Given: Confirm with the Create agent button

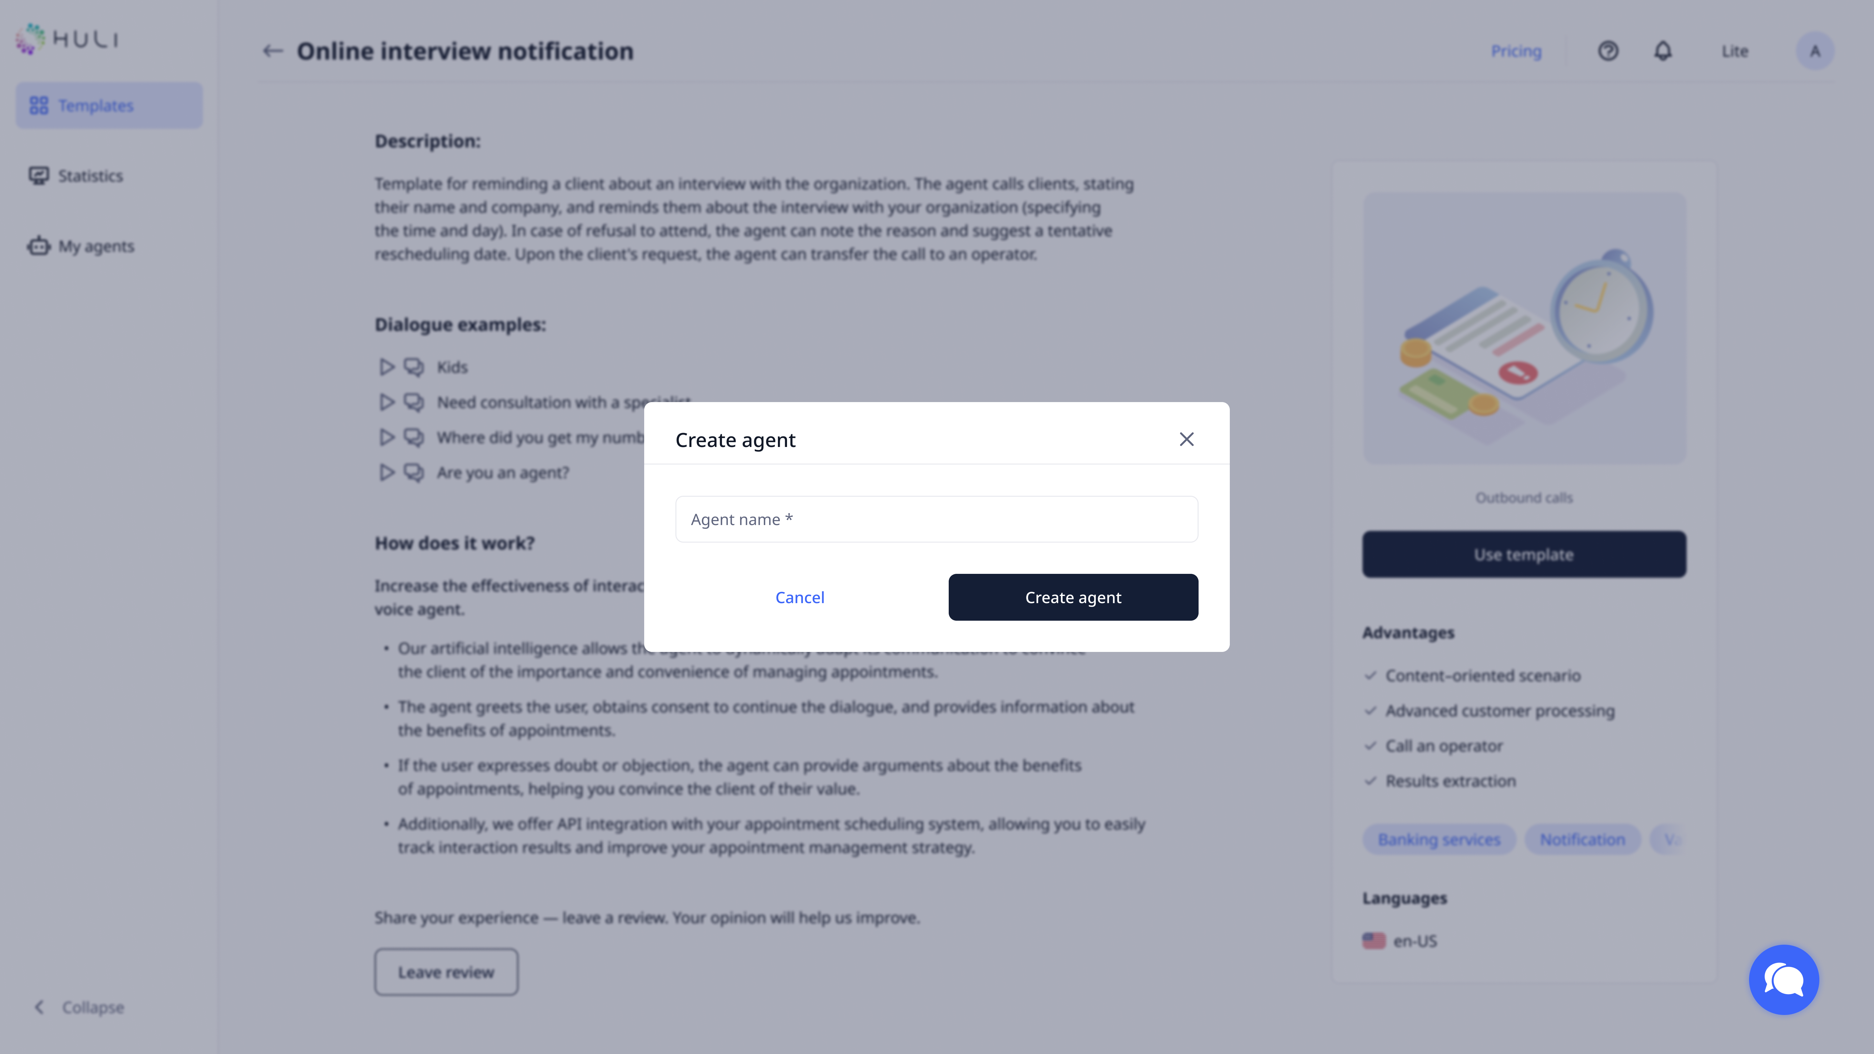Looking at the screenshot, I should point(1073,597).
